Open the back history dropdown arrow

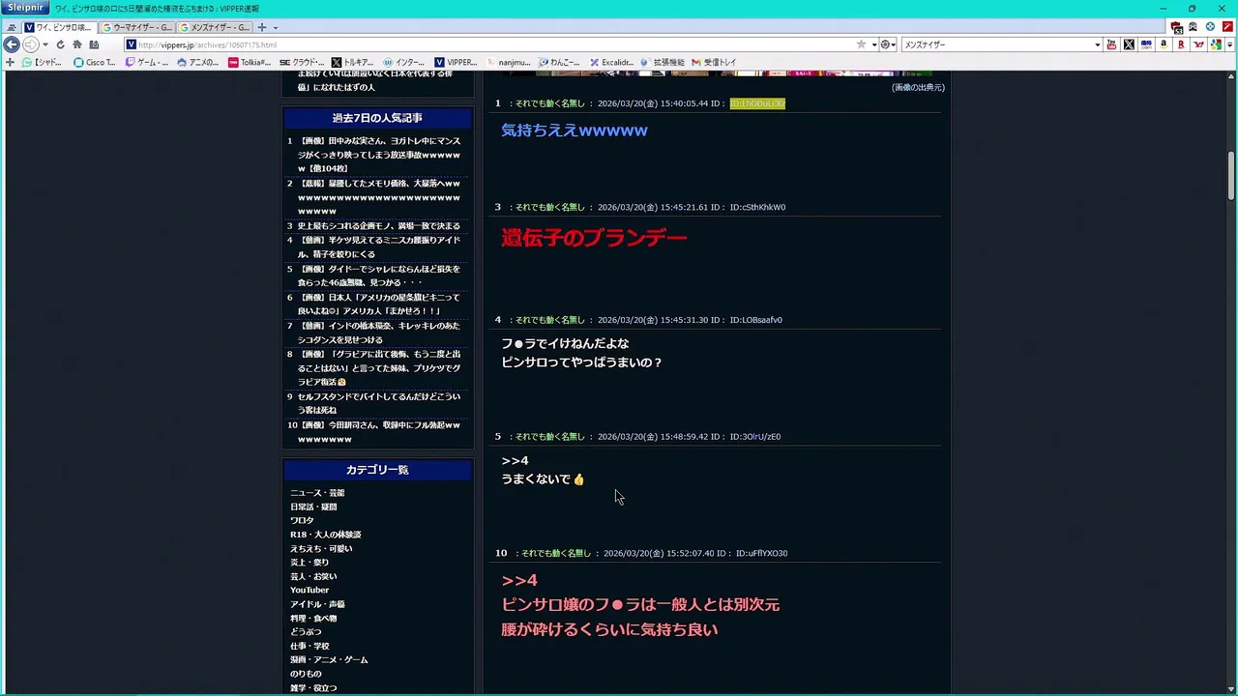[44, 44]
